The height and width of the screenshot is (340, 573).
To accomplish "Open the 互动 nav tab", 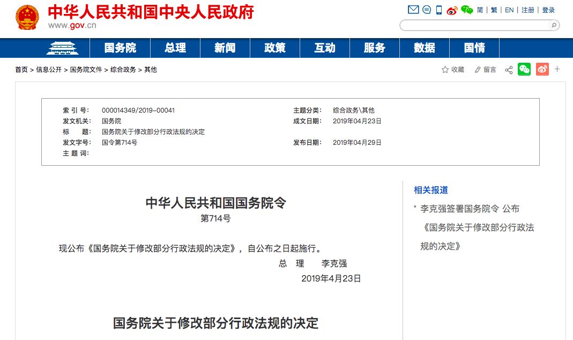I will 324,48.
